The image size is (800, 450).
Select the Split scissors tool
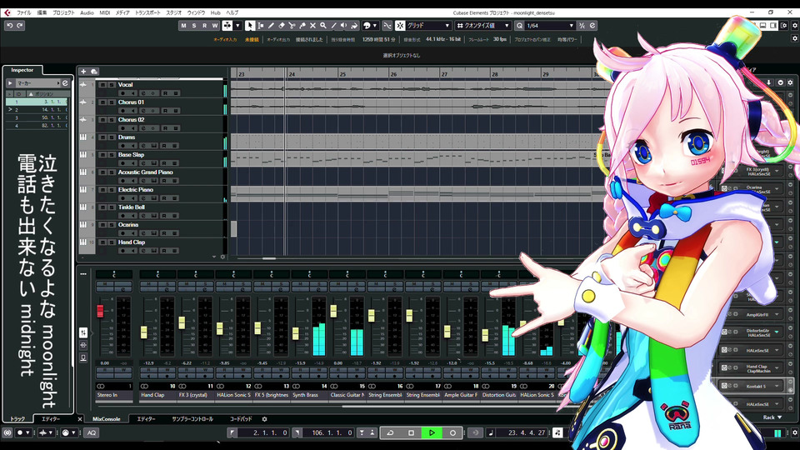[292, 26]
